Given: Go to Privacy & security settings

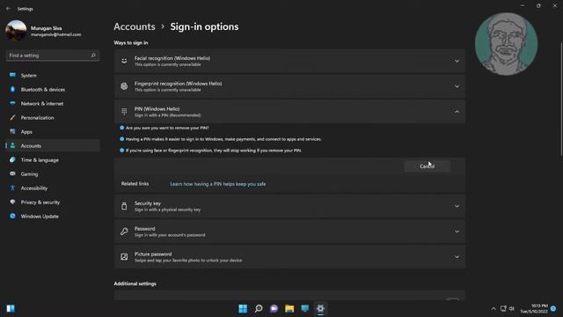Looking at the screenshot, I should click(53, 202).
